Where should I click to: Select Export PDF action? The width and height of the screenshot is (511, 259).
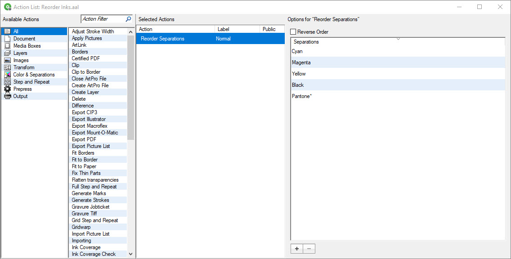coord(98,139)
